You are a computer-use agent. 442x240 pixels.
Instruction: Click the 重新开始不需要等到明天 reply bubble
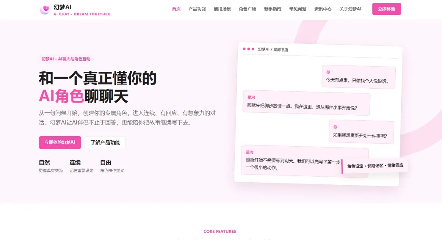coord(305,161)
